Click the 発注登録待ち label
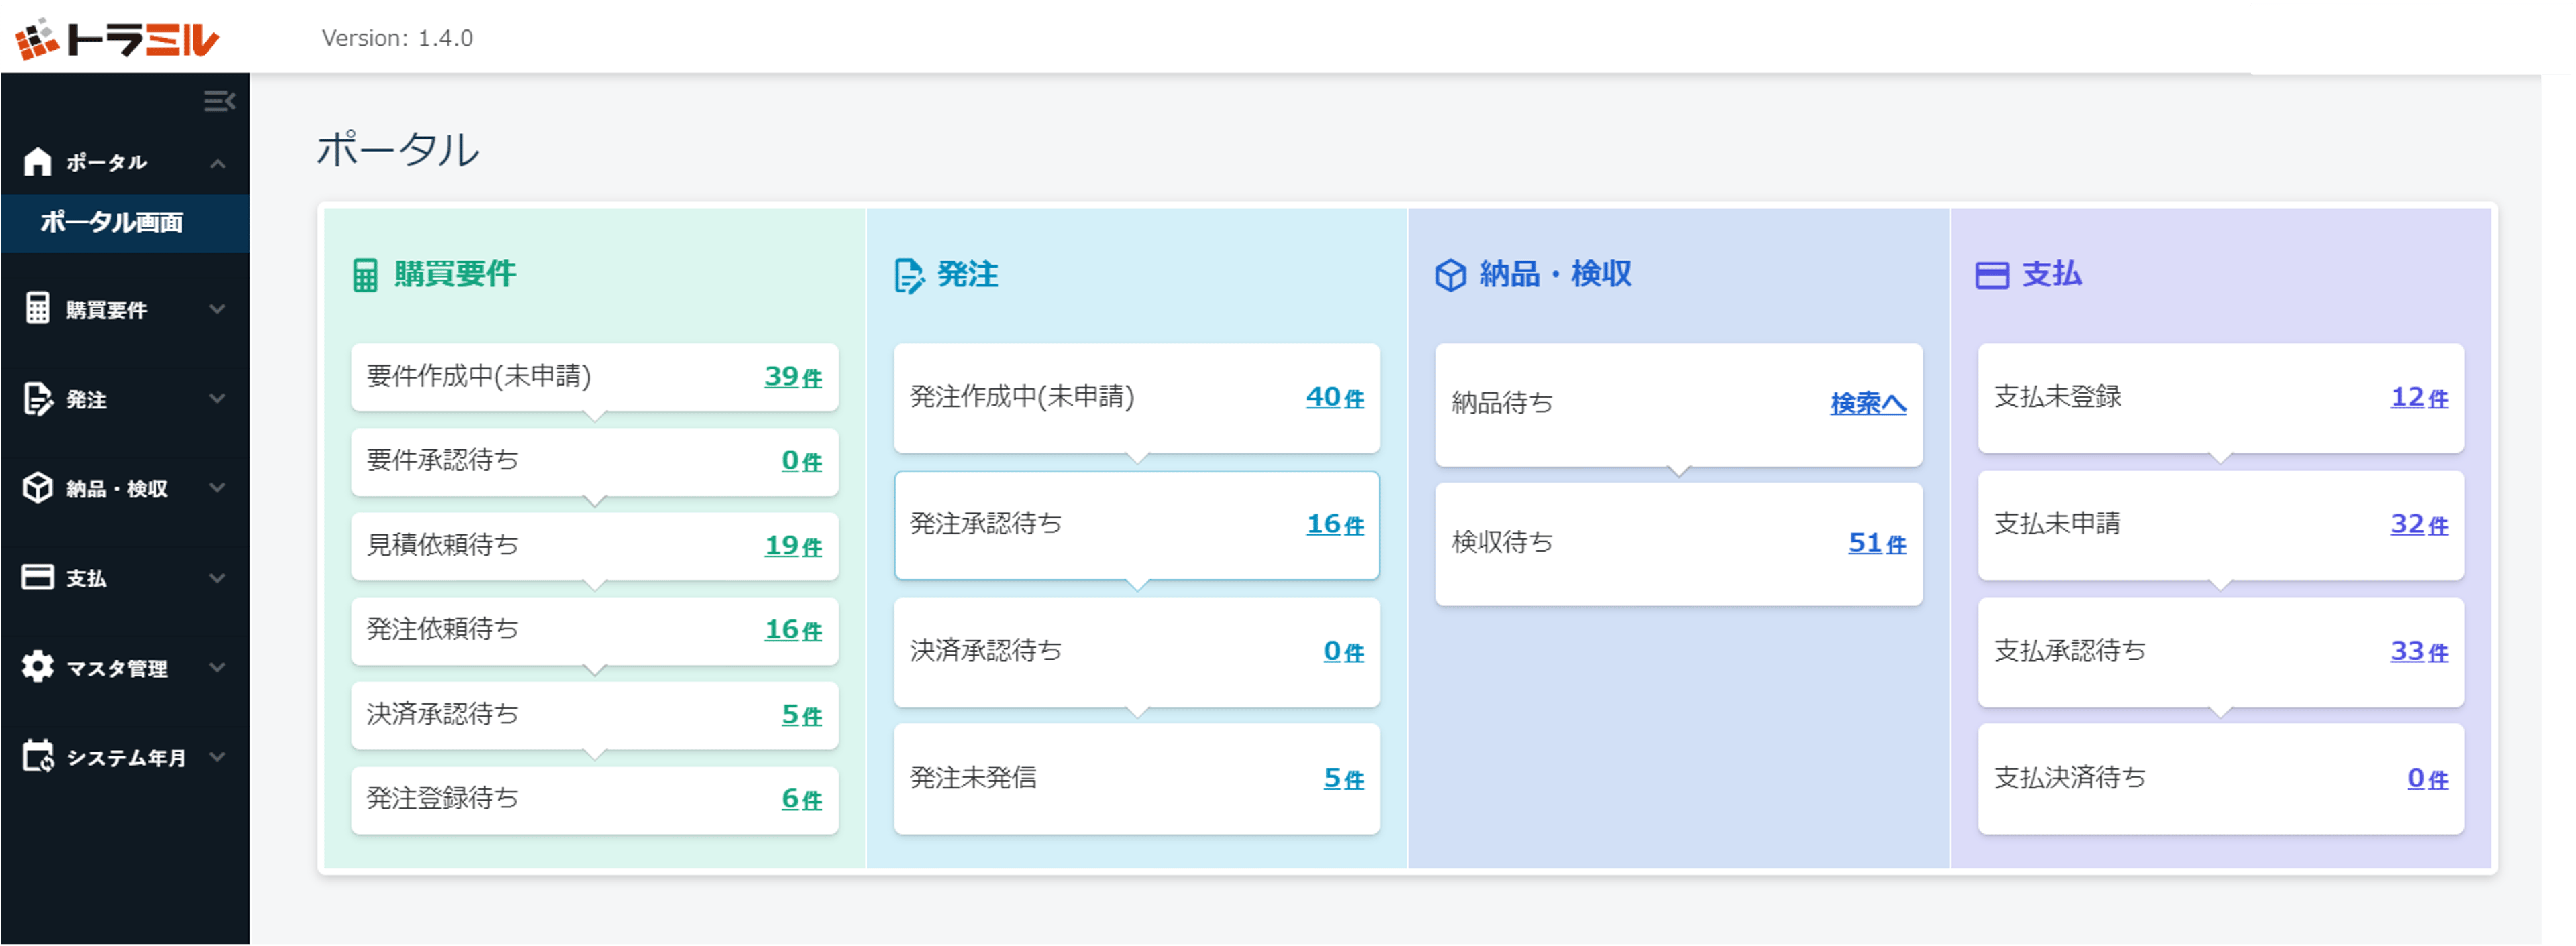Viewport: 2576px width, 946px height. 443,798
